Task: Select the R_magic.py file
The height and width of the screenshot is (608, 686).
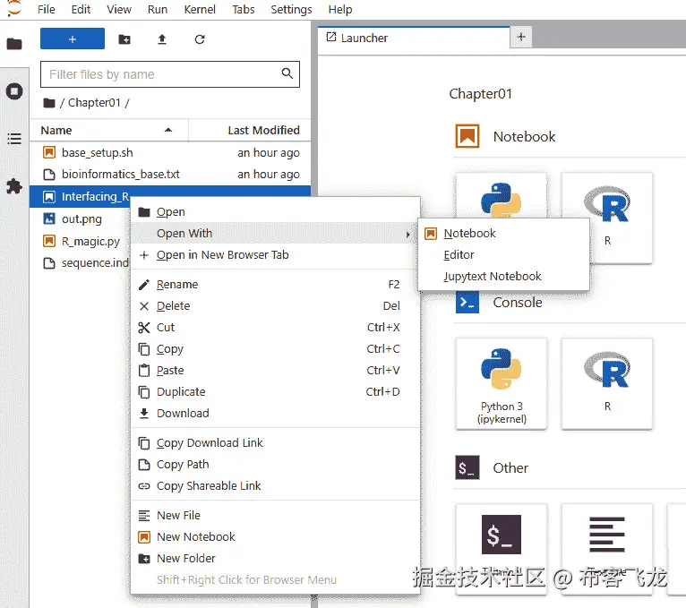Action: coord(80,241)
